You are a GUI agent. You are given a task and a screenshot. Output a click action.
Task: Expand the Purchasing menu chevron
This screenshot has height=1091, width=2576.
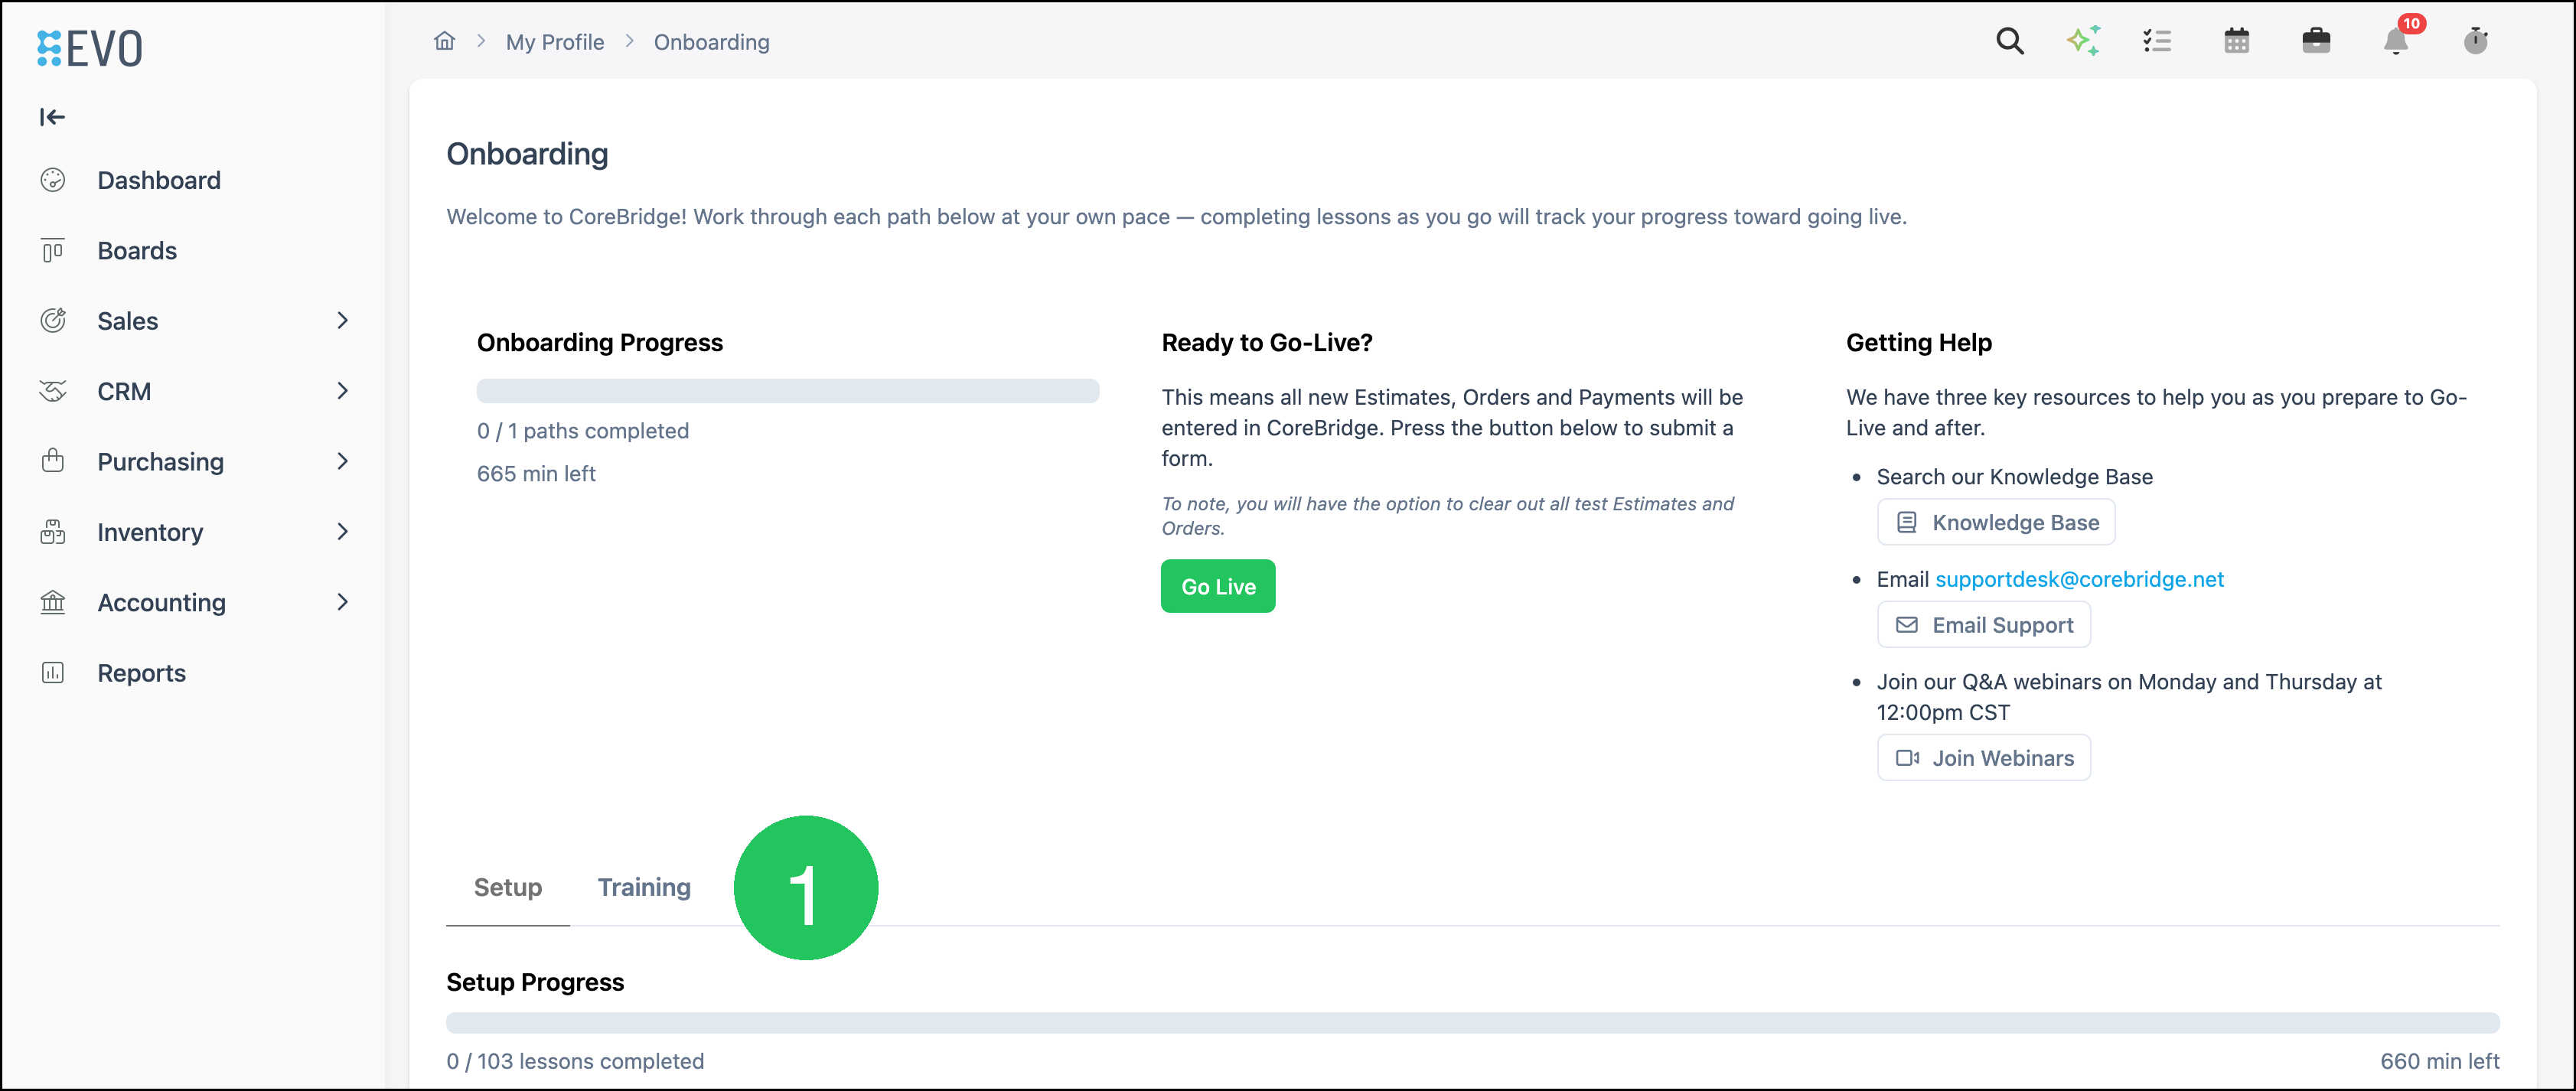[x=343, y=461]
